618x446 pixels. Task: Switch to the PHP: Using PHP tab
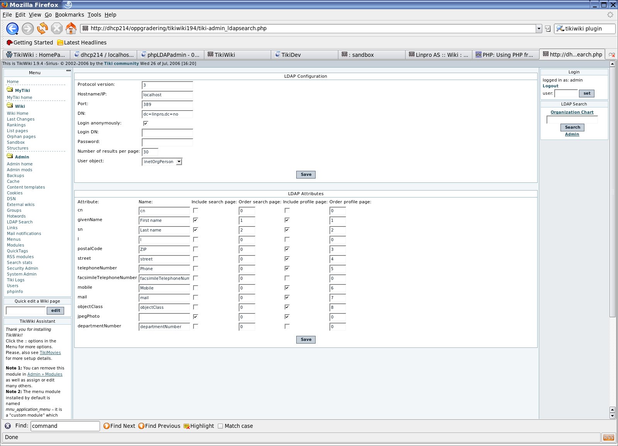[x=505, y=55]
